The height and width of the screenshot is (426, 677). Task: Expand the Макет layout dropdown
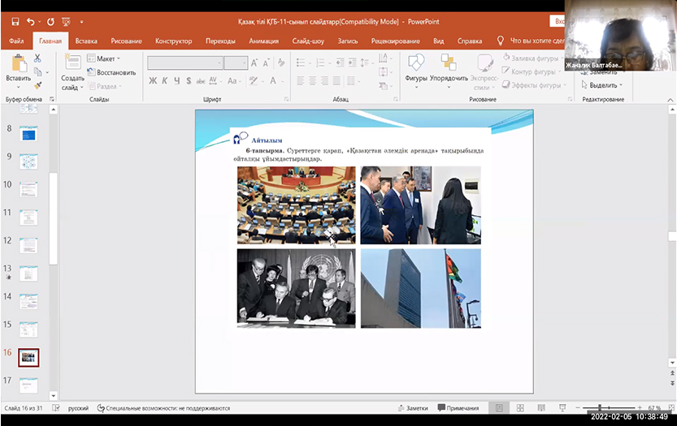click(107, 58)
